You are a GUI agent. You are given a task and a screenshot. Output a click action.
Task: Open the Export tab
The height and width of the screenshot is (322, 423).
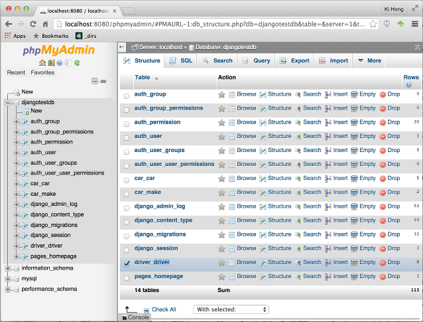click(294, 61)
